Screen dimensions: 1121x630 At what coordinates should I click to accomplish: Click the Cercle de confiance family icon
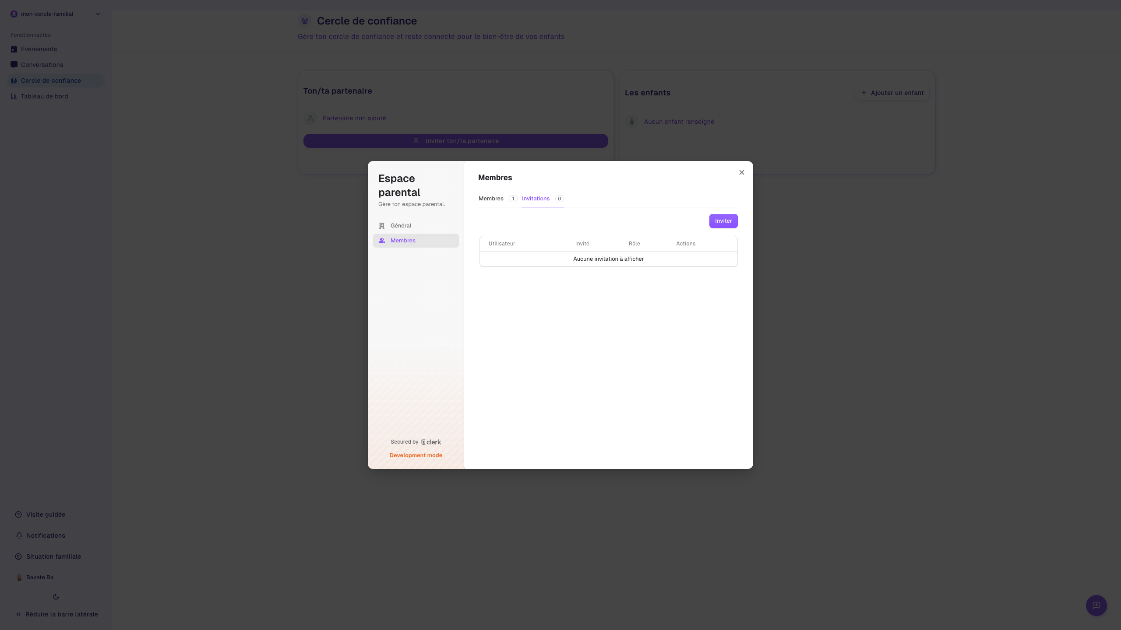point(14,80)
